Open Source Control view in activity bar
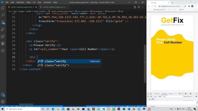This screenshot has height=111, width=198. (3, 22)
